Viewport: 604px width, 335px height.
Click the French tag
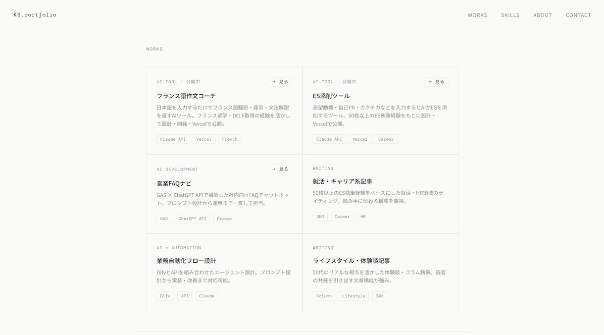(x=230, y=139)
